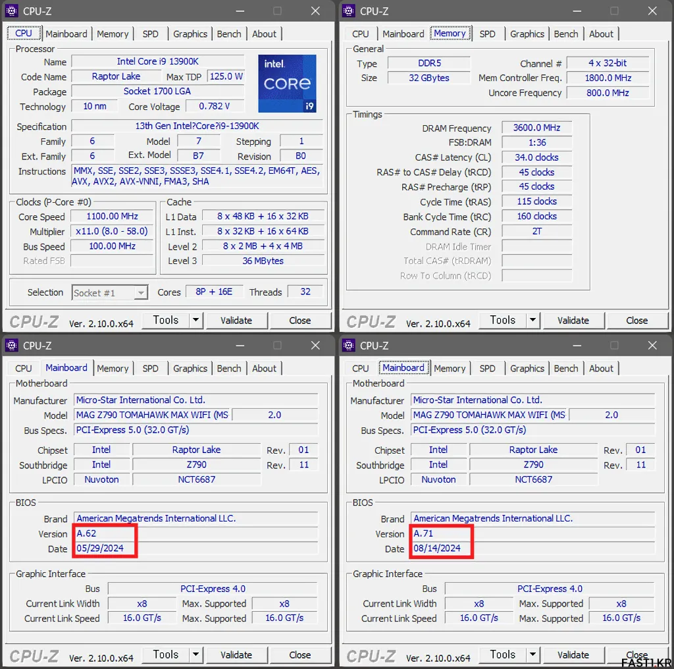The height and width of the screenshot is (669, 674).
Task: Open Bench tab in top-left window
Action: pyautogui.click(x=229, y=34)
